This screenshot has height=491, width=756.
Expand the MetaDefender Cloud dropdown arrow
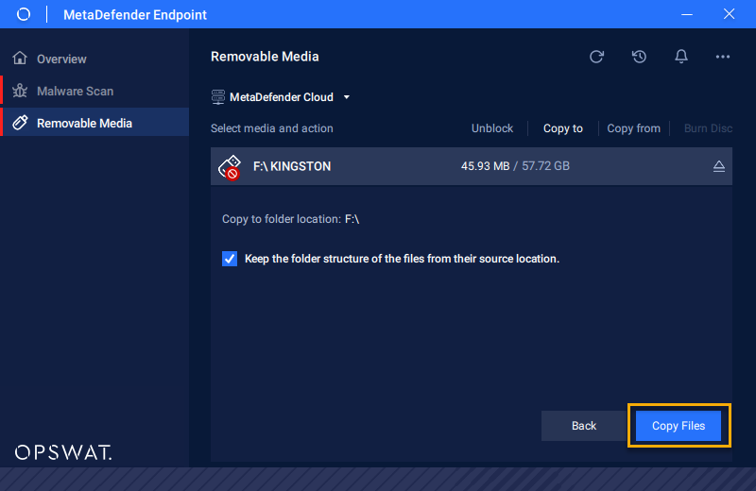(x=346, y=97)
